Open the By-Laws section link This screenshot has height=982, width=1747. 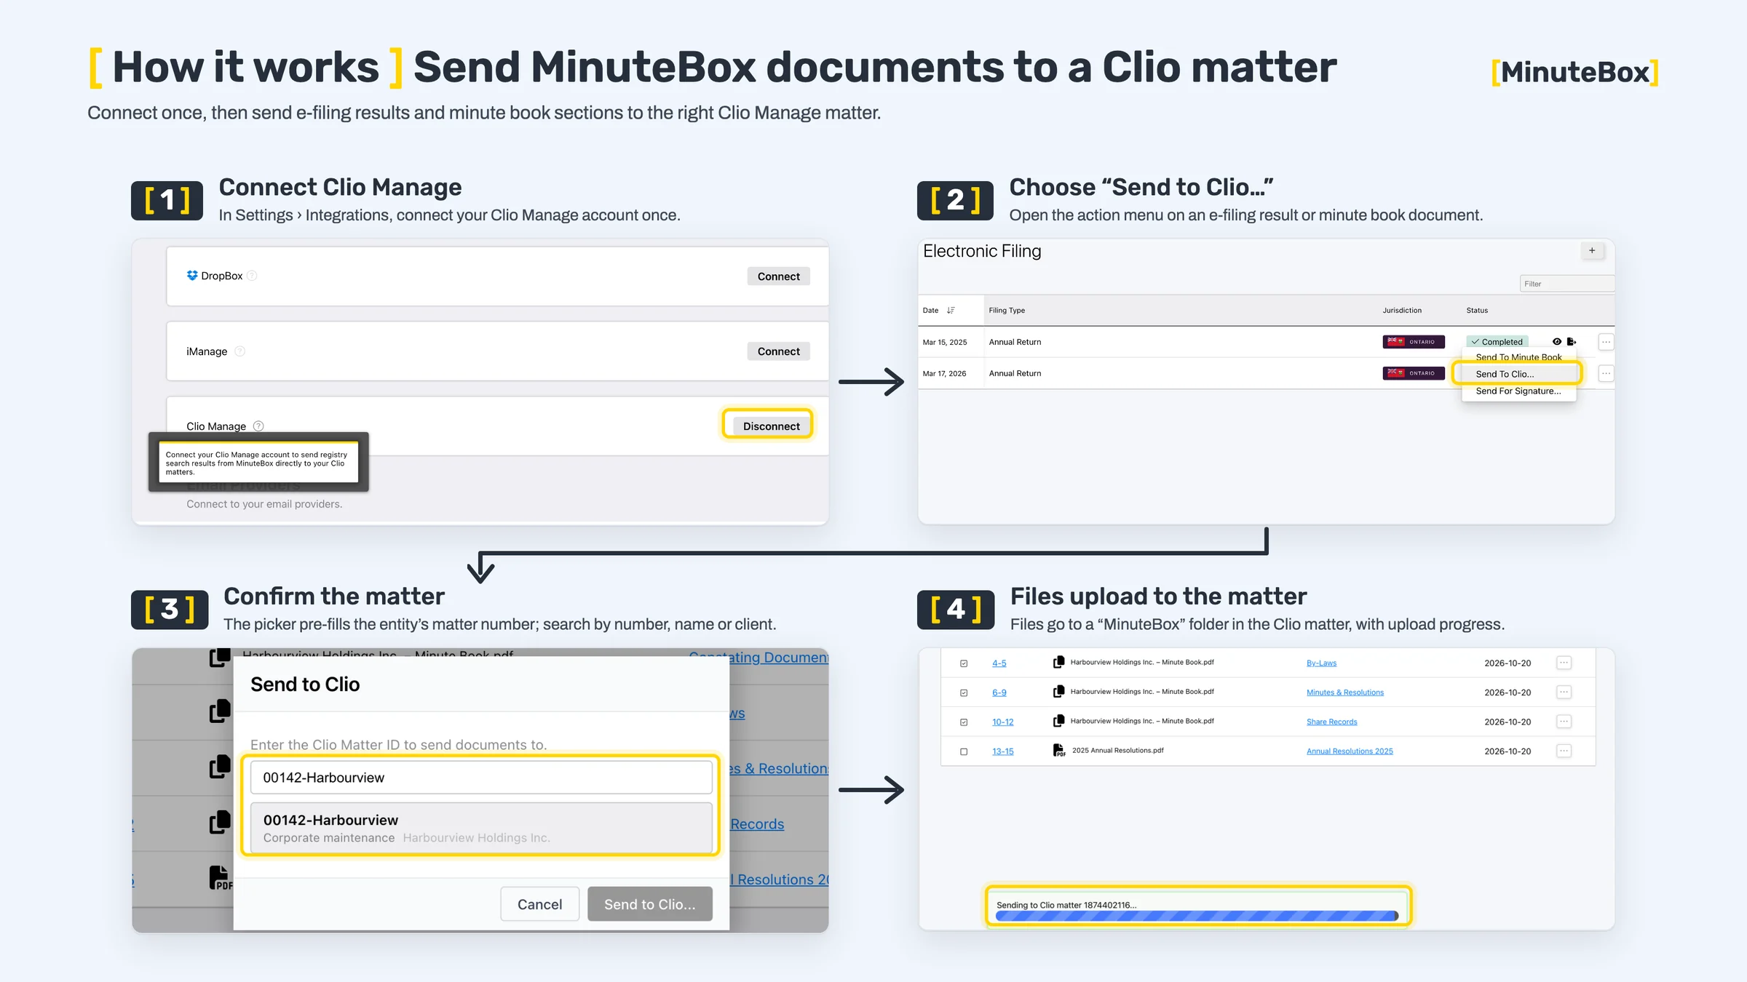1321,663
